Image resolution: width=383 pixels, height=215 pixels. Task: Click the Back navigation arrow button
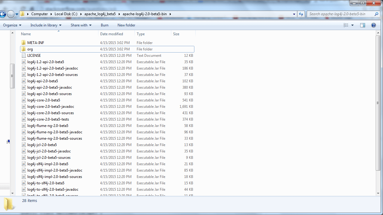coord(2,14)
